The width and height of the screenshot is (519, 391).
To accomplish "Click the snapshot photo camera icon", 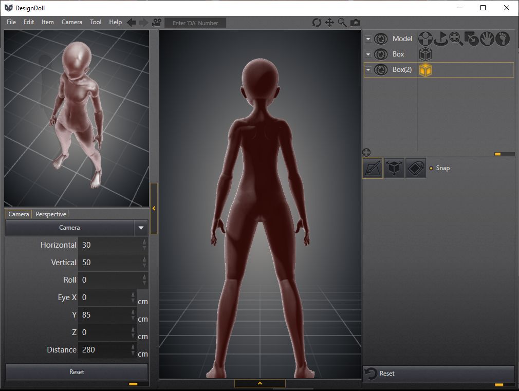I will point(355,23).
